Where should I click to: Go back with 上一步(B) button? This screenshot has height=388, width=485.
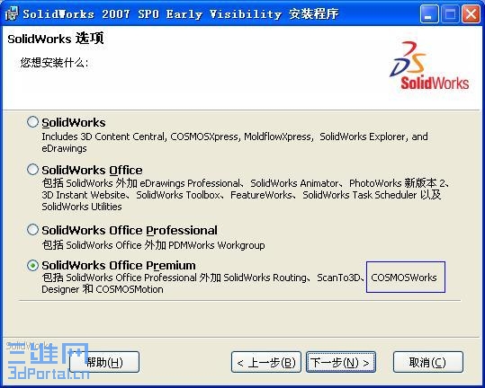[x=266, y=362]
